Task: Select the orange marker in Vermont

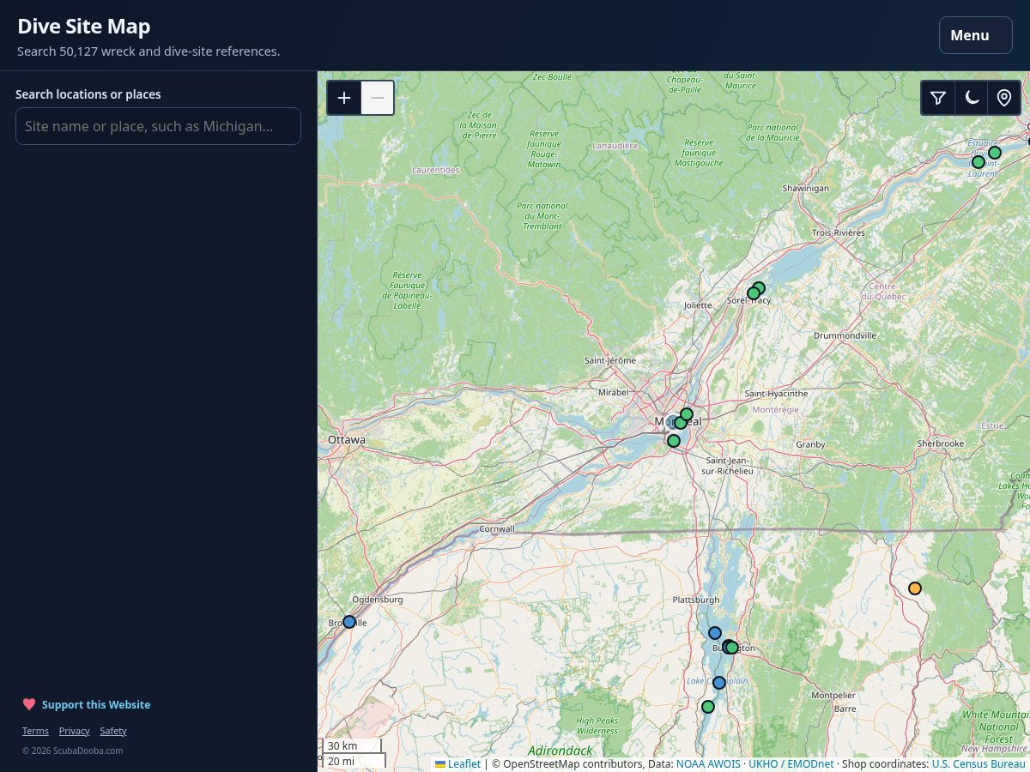Action: pos(915,588)
